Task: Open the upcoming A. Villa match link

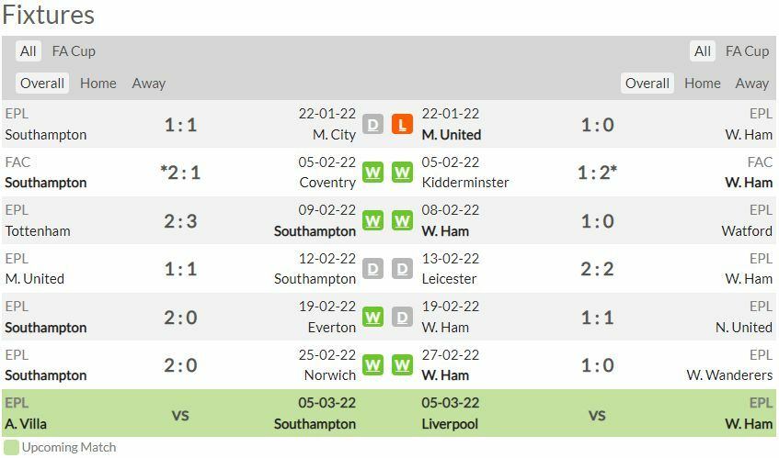Action: tap(26, 423)
